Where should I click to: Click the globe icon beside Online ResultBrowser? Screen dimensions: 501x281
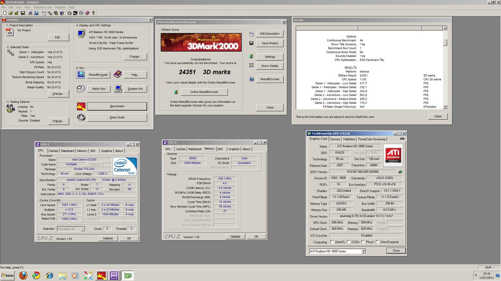pos(176,92)
